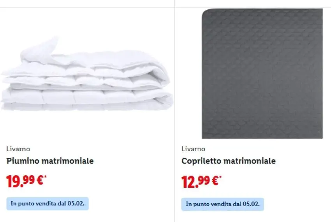Click the date 05.02. in the Piumino badge
The width and height of the screenshot is (331, 222).
[76, 204]
